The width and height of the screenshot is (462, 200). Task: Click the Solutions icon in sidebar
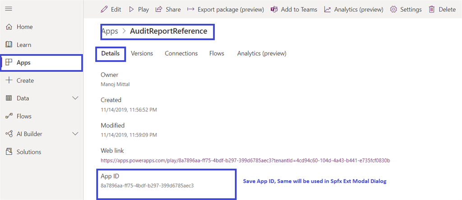point(9,152)
